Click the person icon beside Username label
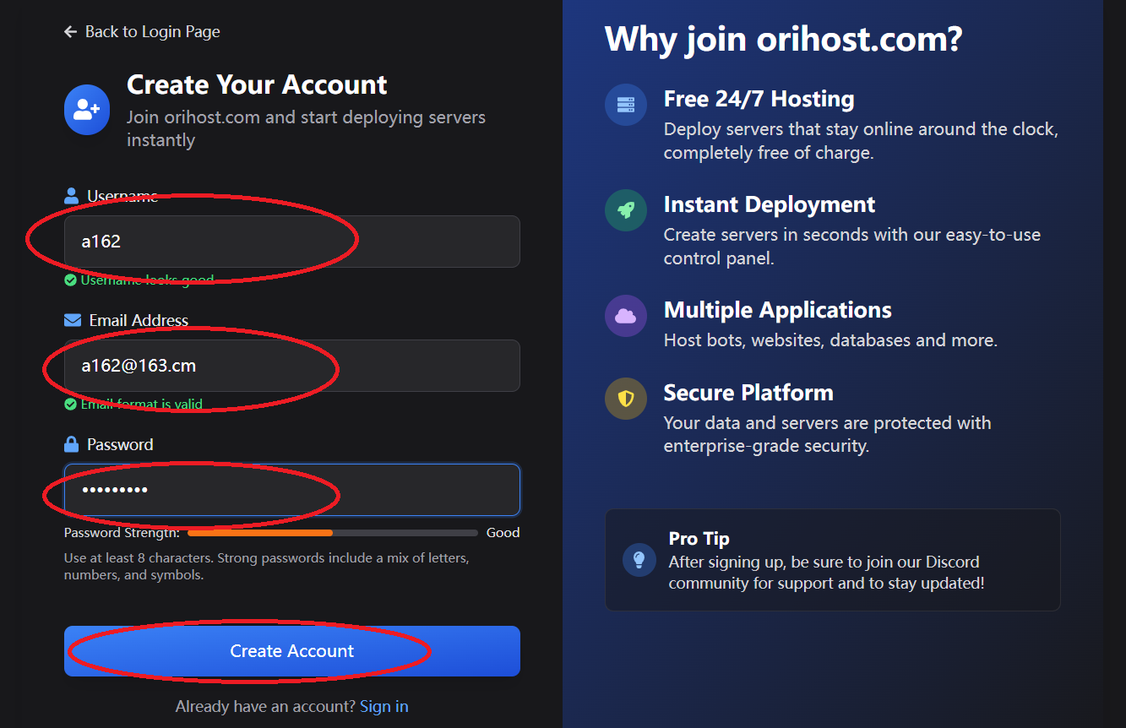This screenshot has width=1126, height=728. [71, 196]
